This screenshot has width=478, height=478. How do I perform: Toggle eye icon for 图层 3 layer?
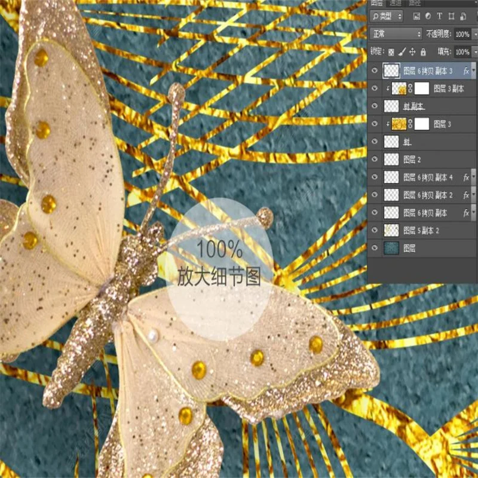pos(375,124)
